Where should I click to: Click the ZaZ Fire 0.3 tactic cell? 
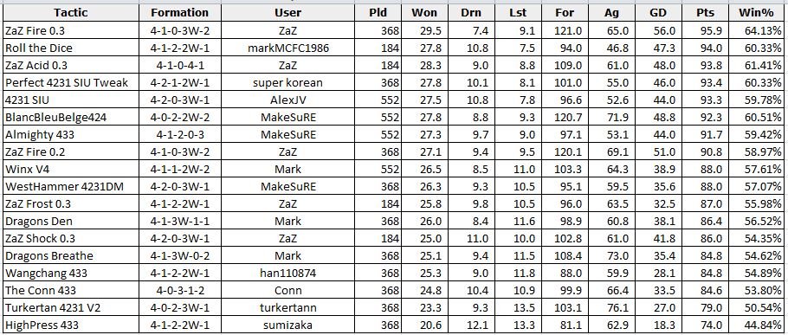pos(70,30)
